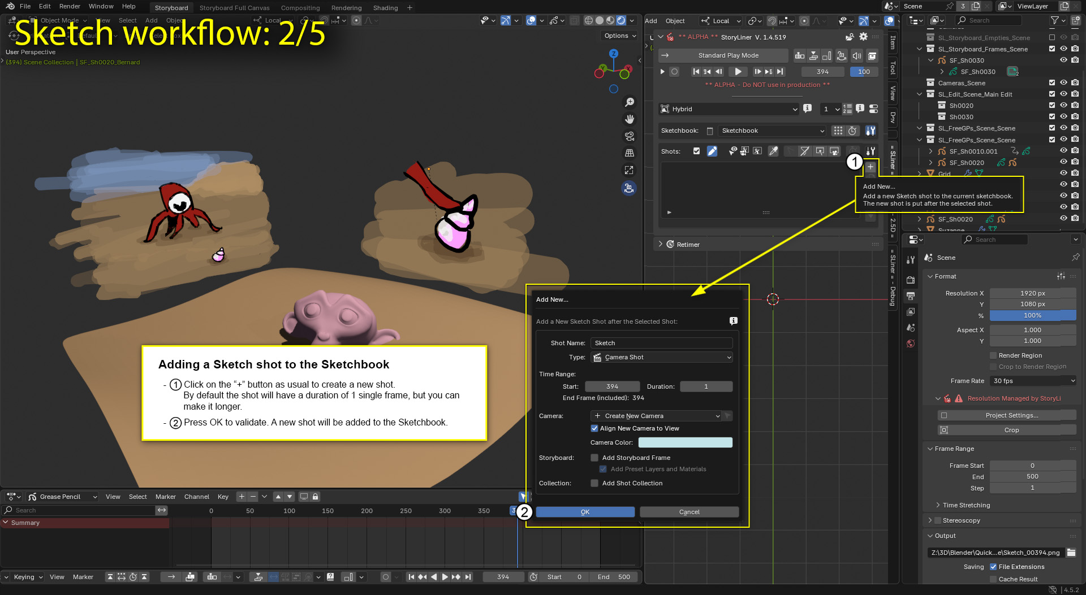This screenshot has width=1086, height=595.
Task: Open StoryLiner settings gear
Action: (x=863, y=37)
